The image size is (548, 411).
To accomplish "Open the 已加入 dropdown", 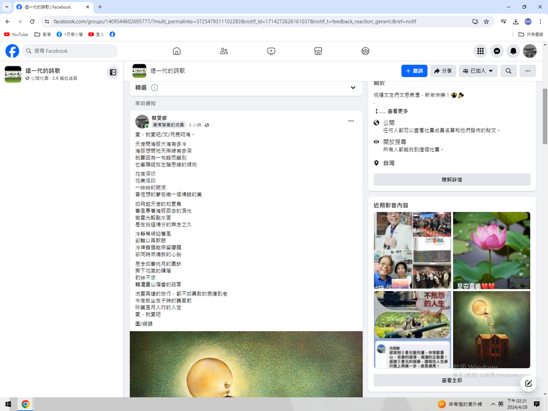I will click(x=478, y=71).
